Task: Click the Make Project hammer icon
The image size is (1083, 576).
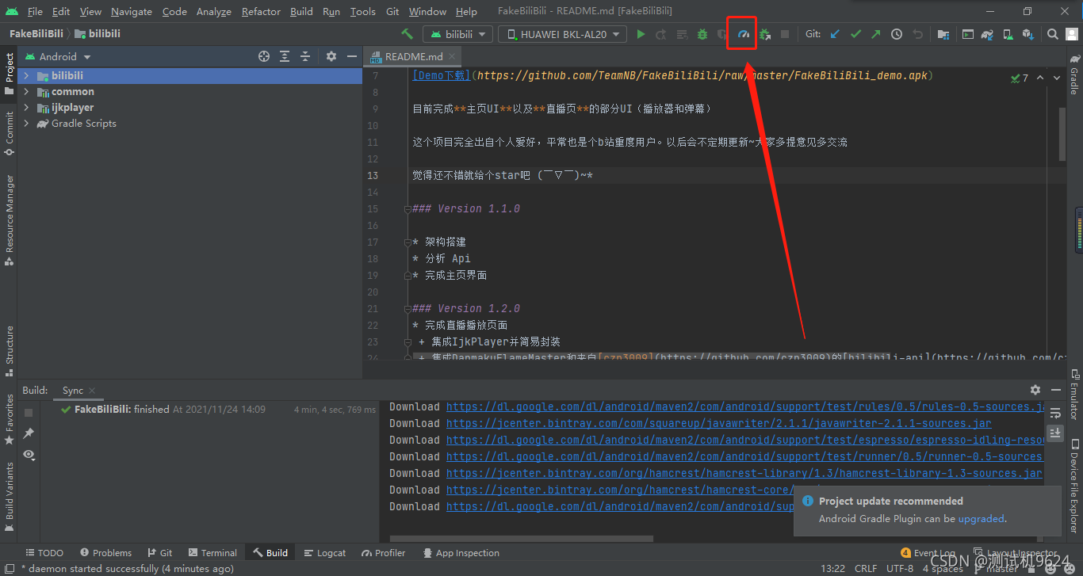Action: coord(408,34)
